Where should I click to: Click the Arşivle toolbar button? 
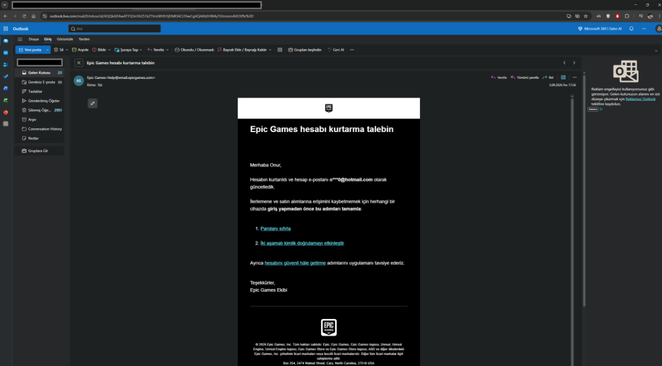tap(80, 50)
